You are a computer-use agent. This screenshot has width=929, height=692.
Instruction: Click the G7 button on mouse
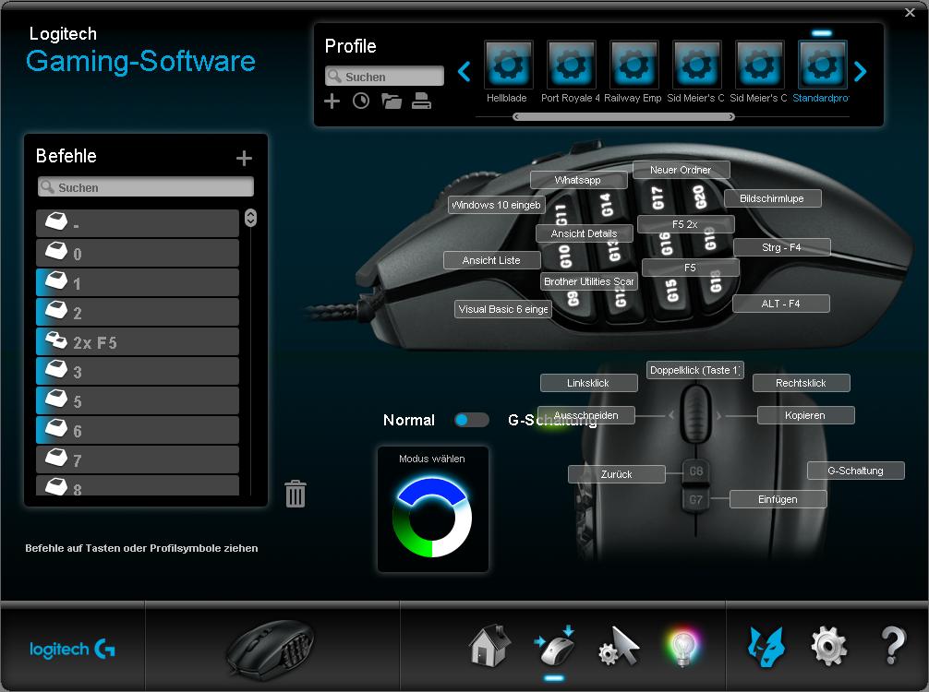click(696, 499)
